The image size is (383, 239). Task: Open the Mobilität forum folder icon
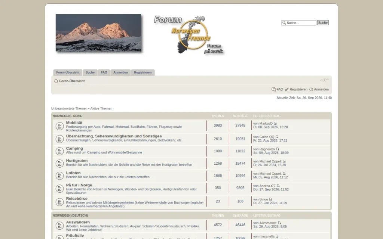point(59,126)
